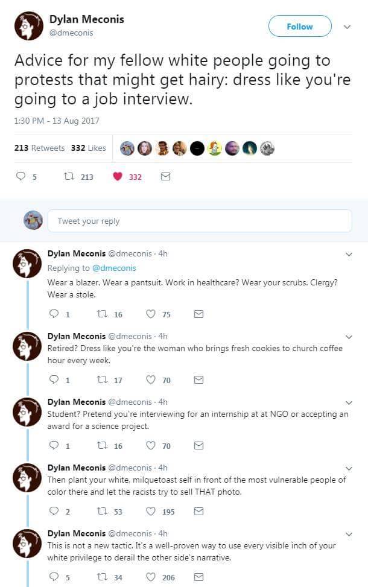Screen dimensions: 368x587
Task: View the 332 Likes list
Action: (x=88, y=148)
